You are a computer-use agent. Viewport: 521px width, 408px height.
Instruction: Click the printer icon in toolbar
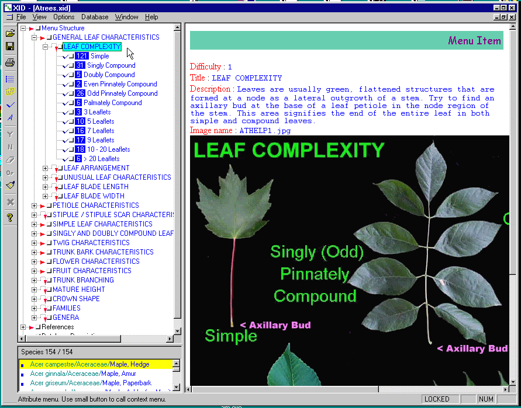pyautogui.click(x=10, y=62)
